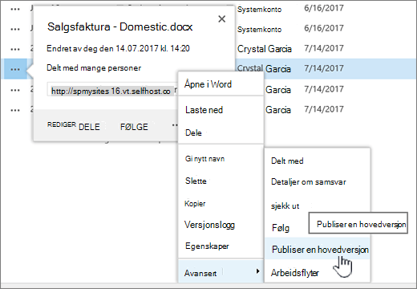Click REDIGER in the callout footer

click(x=62, y=124)
